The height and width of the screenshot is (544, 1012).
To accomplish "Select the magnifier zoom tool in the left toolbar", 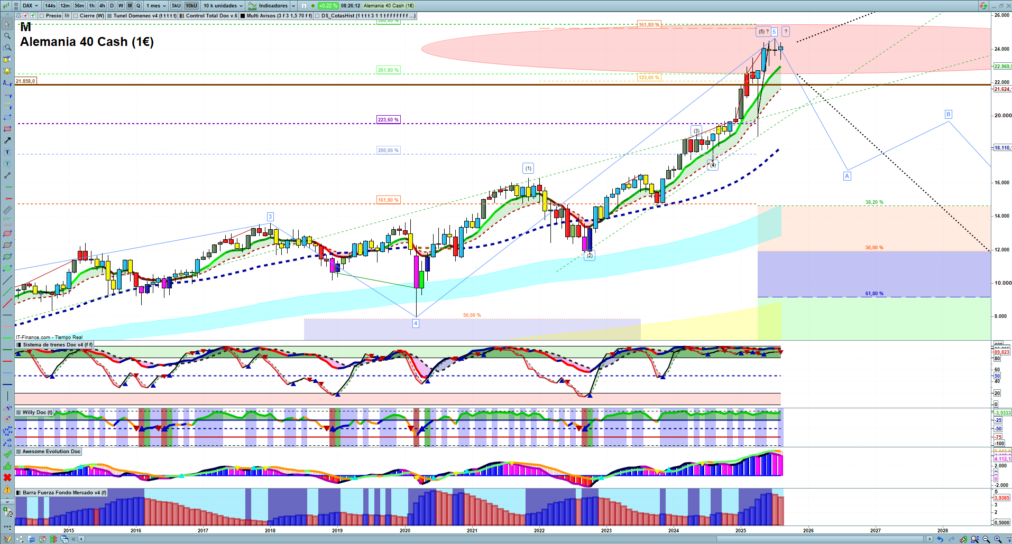I will (7, 36).
